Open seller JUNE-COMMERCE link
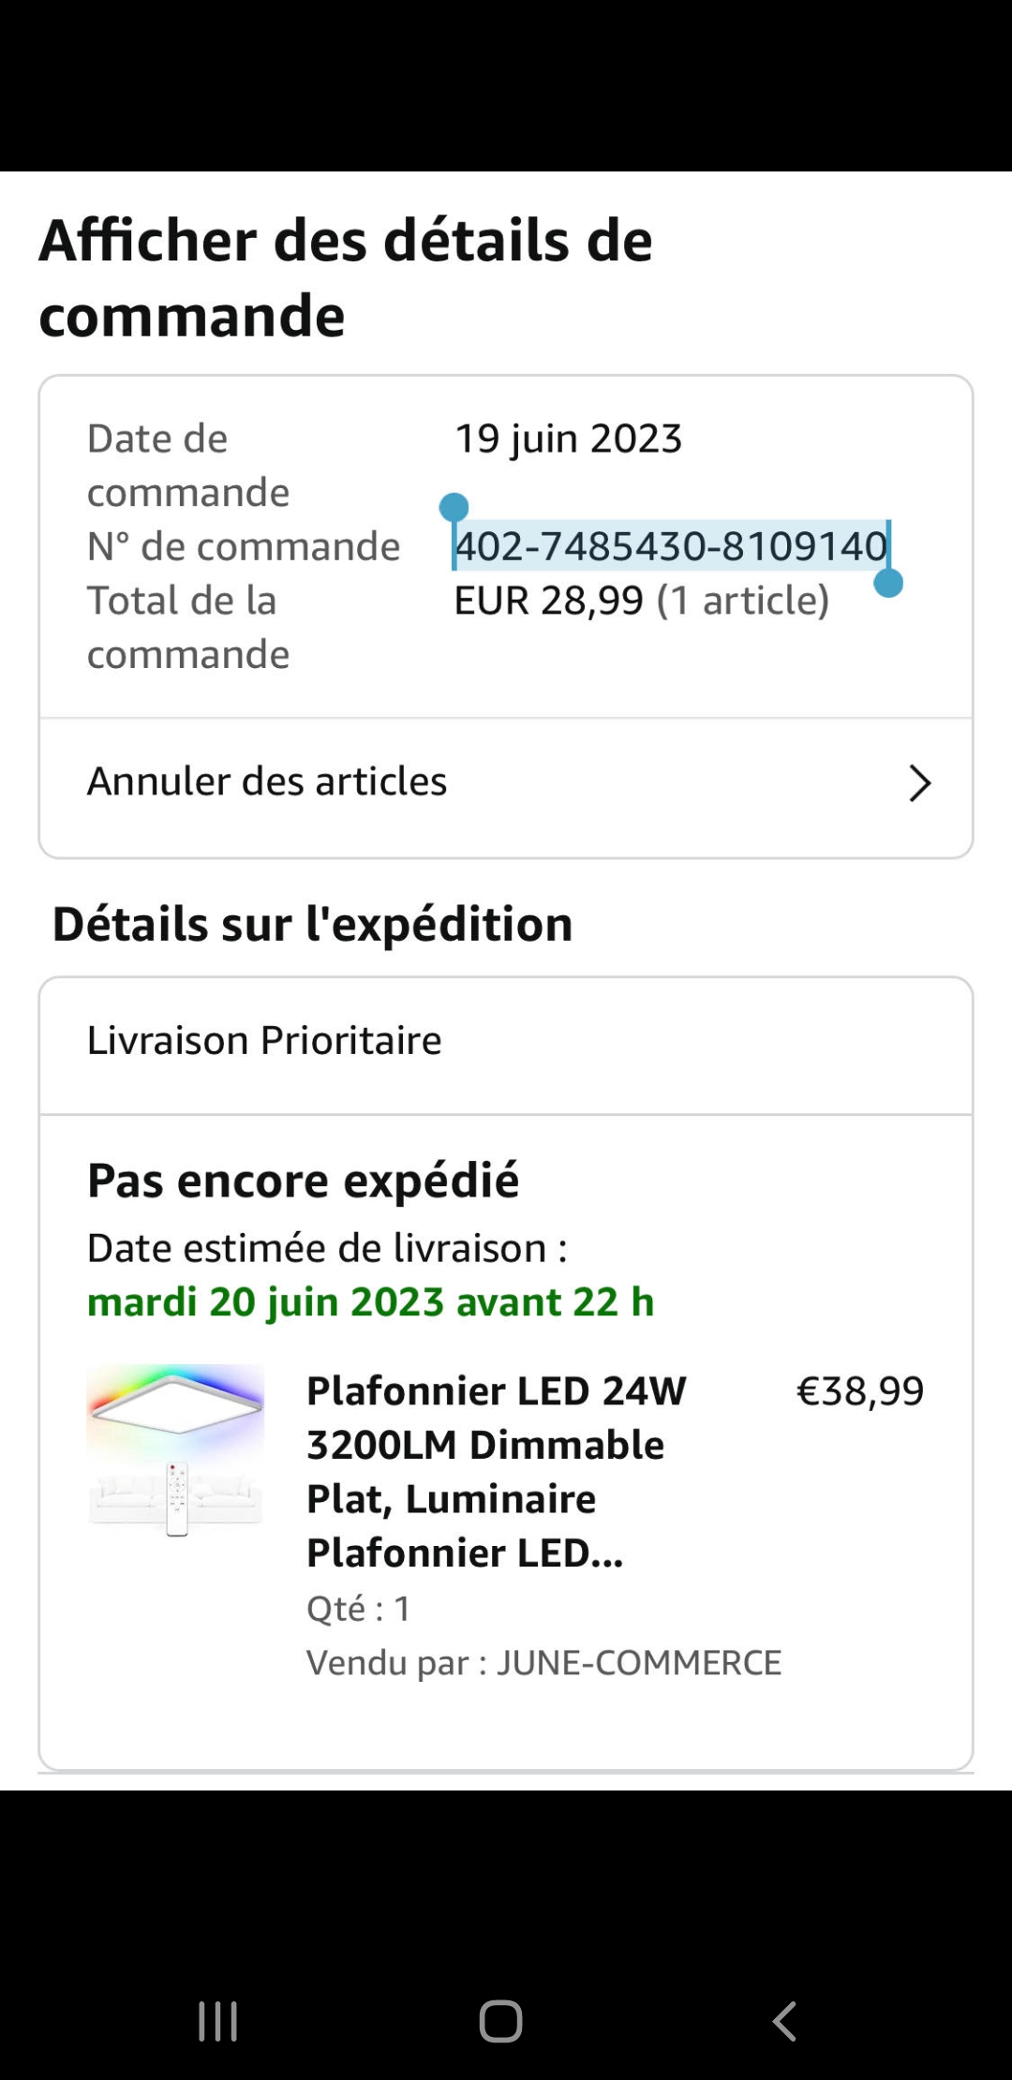 [638, 1663]
